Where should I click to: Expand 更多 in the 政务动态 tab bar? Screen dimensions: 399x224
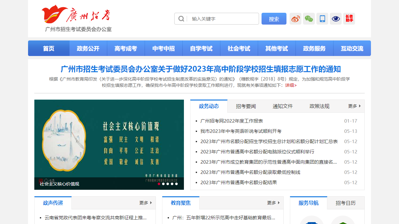click(x=354, y=106)
